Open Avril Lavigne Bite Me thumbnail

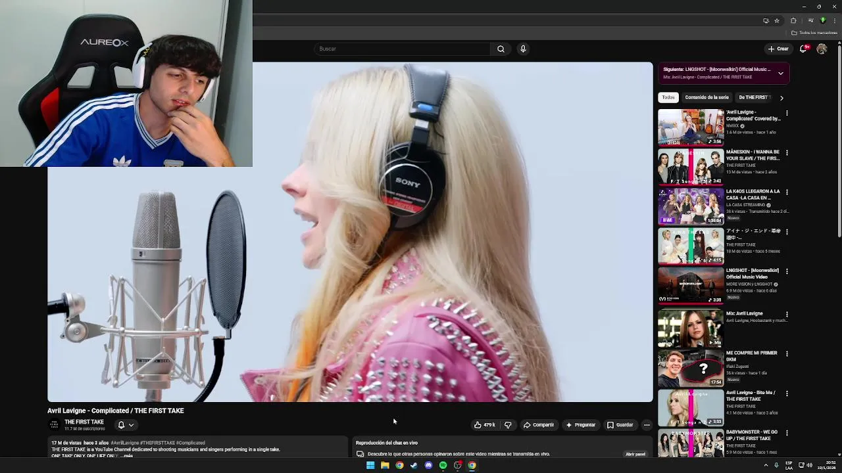pos(691,407)
